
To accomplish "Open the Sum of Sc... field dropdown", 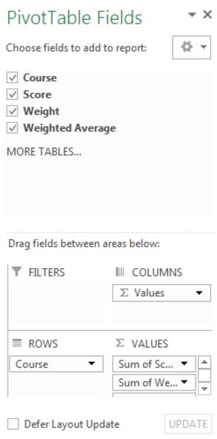I will pos(184,364).
